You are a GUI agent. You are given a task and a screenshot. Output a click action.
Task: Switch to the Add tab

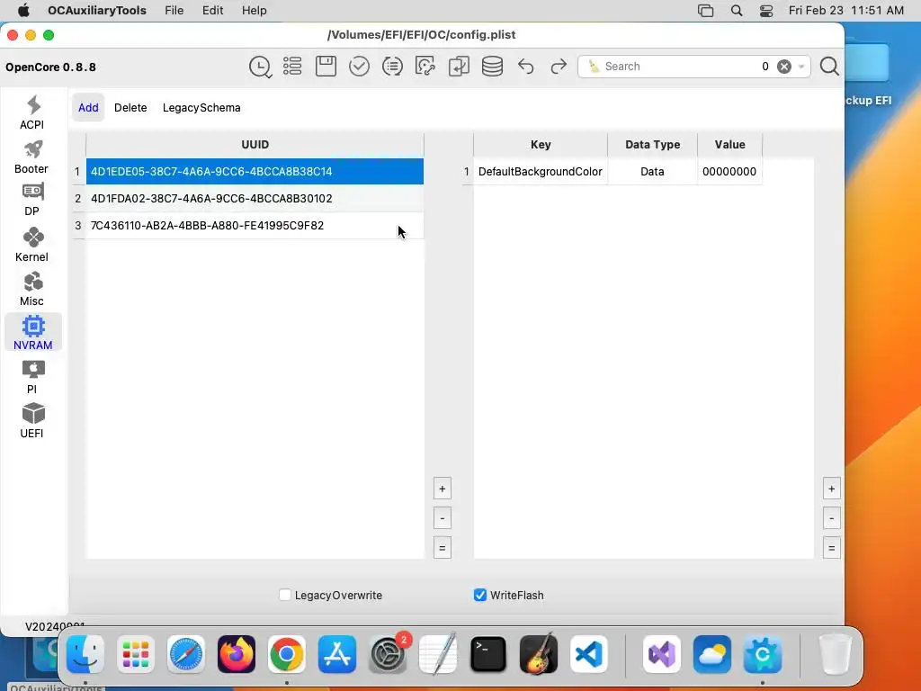tap(88, 108)
